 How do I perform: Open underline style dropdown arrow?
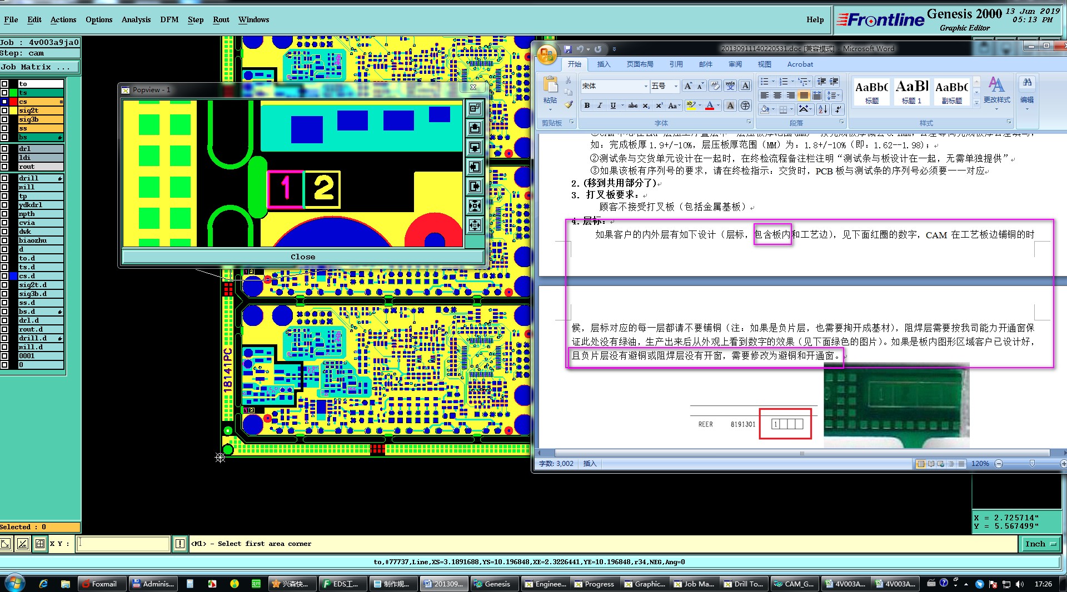(x=622, y=106)
